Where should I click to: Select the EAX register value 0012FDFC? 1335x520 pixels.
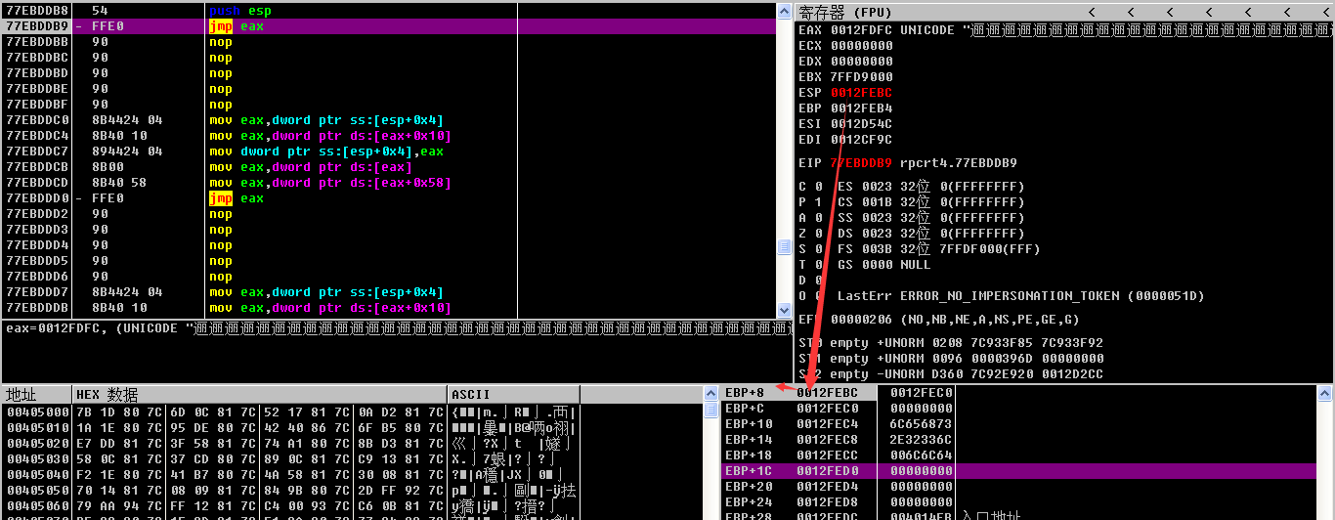point(861,30)
